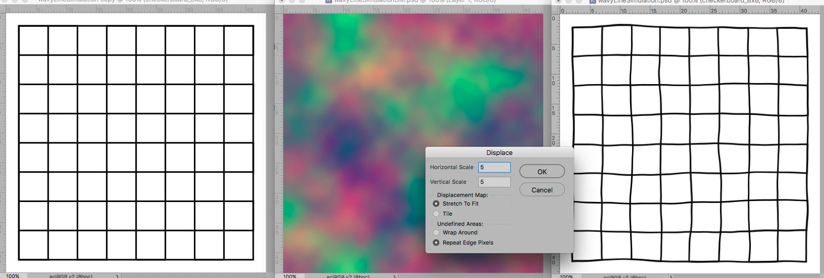Click eciRGB v2 profile text in left window

(x=71, y=276)
